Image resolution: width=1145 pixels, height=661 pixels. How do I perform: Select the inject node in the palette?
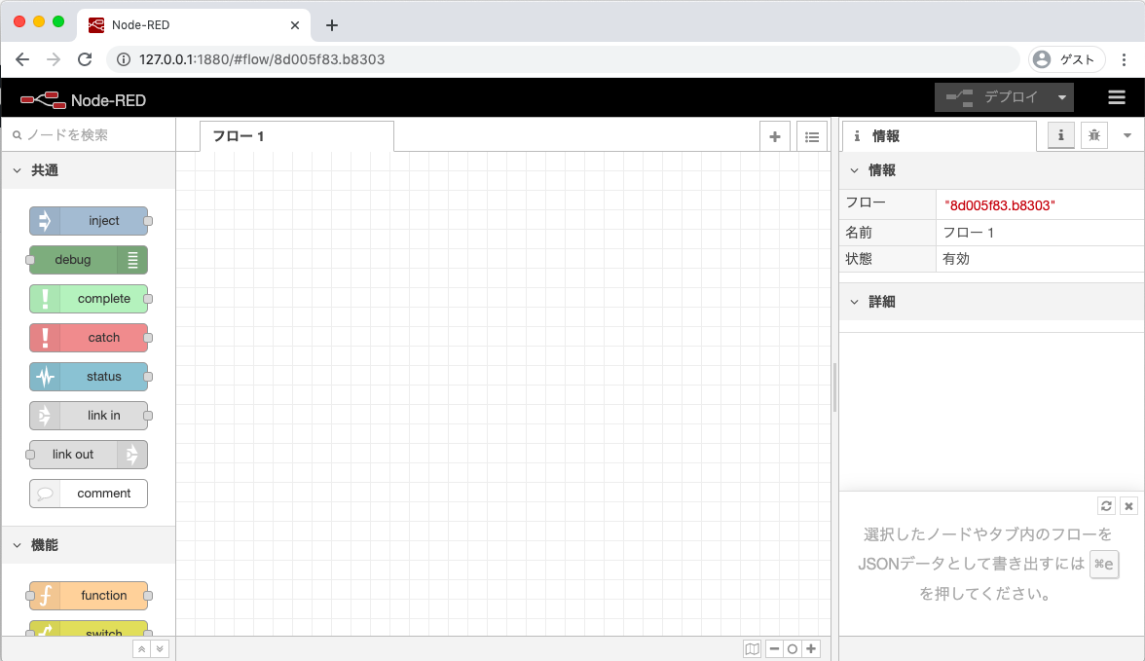89,221
